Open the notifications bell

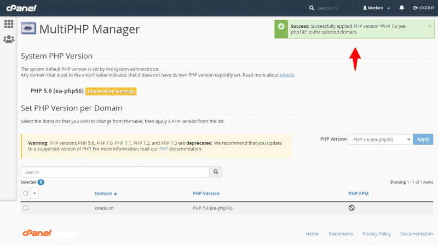401,8
